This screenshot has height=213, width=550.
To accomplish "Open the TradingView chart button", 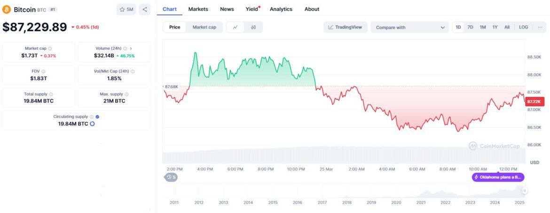I will [346, 27].
